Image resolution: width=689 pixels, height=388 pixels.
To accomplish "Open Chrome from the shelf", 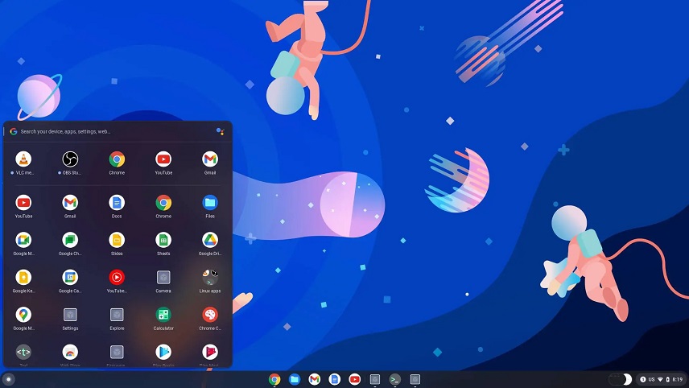I will 274,379.
